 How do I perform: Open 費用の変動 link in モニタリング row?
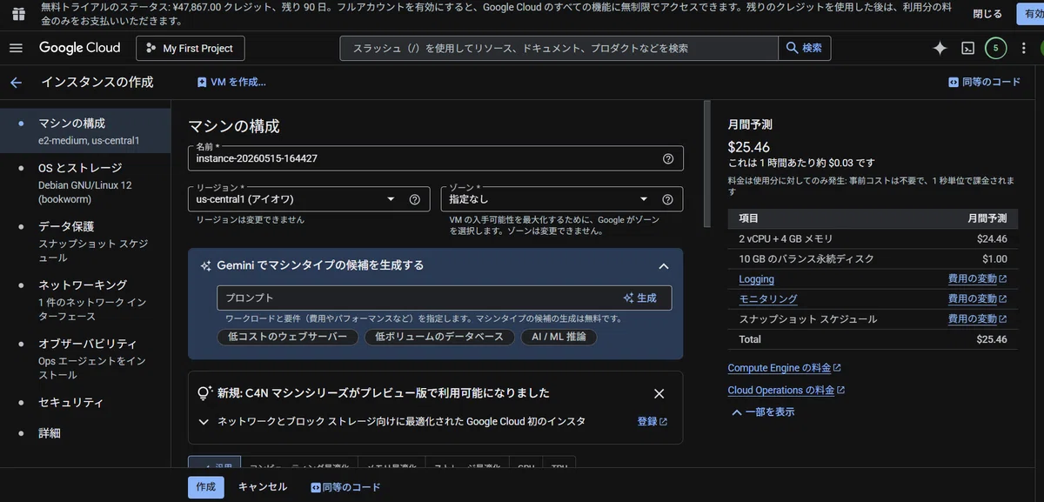(977, 298)
